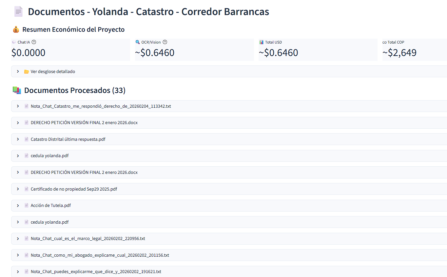Open Nota_Chat_puedes_explicarme_que_dice note
447x277 pixels.
[x=18, y=272]
